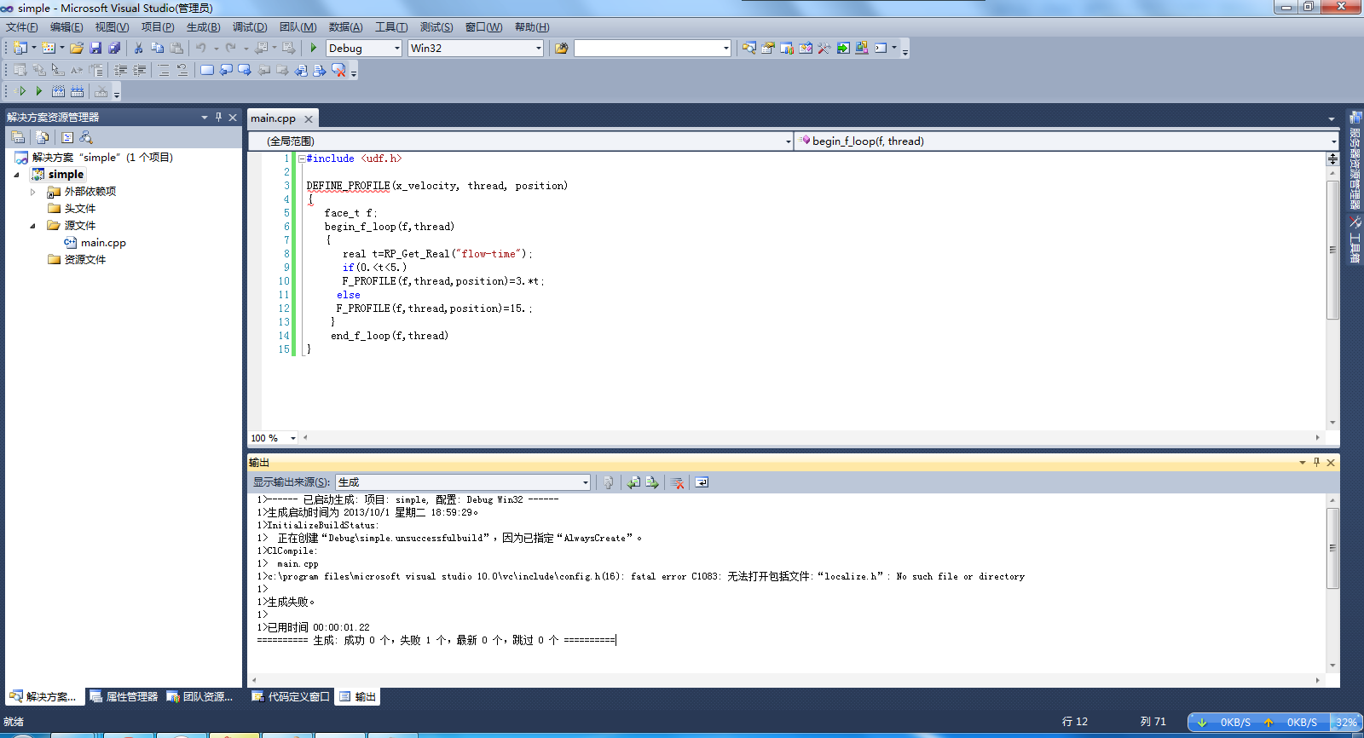1364x738 pixels.
Task: Toggle auto-hide pin on output panel
Action: [x=1316, y=463]
